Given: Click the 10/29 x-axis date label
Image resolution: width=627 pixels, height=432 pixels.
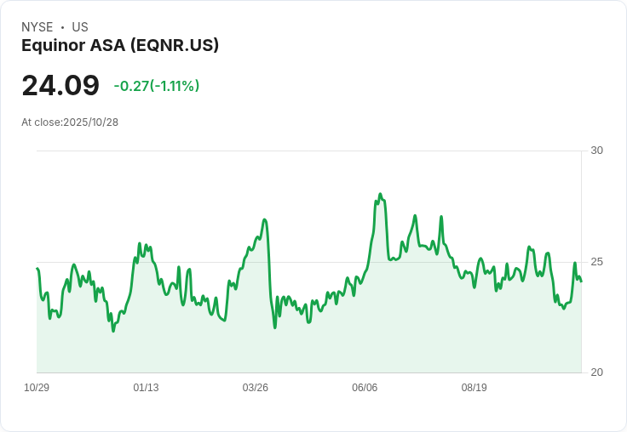Looking at the screenshot, I should coord(37,387).
